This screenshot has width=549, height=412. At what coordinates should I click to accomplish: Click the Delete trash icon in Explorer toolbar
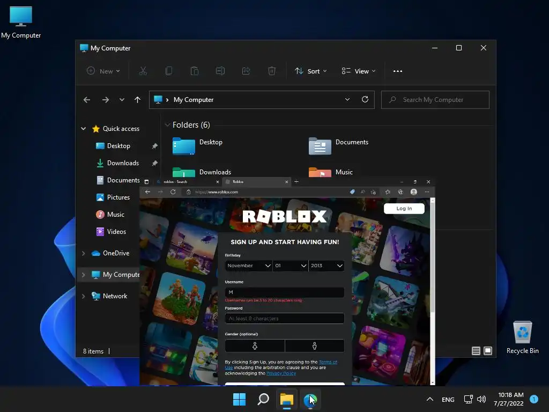pyautogui.click(x=272, y=71)
